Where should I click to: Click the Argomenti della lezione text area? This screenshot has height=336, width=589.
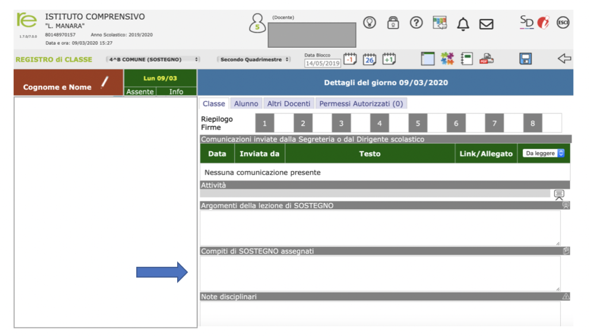click(x=380, y=228)
